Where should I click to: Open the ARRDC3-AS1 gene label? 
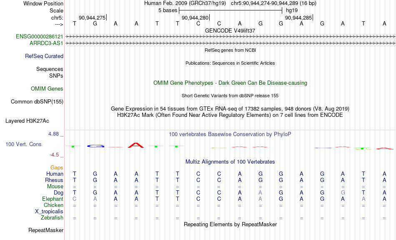[46, 43]
